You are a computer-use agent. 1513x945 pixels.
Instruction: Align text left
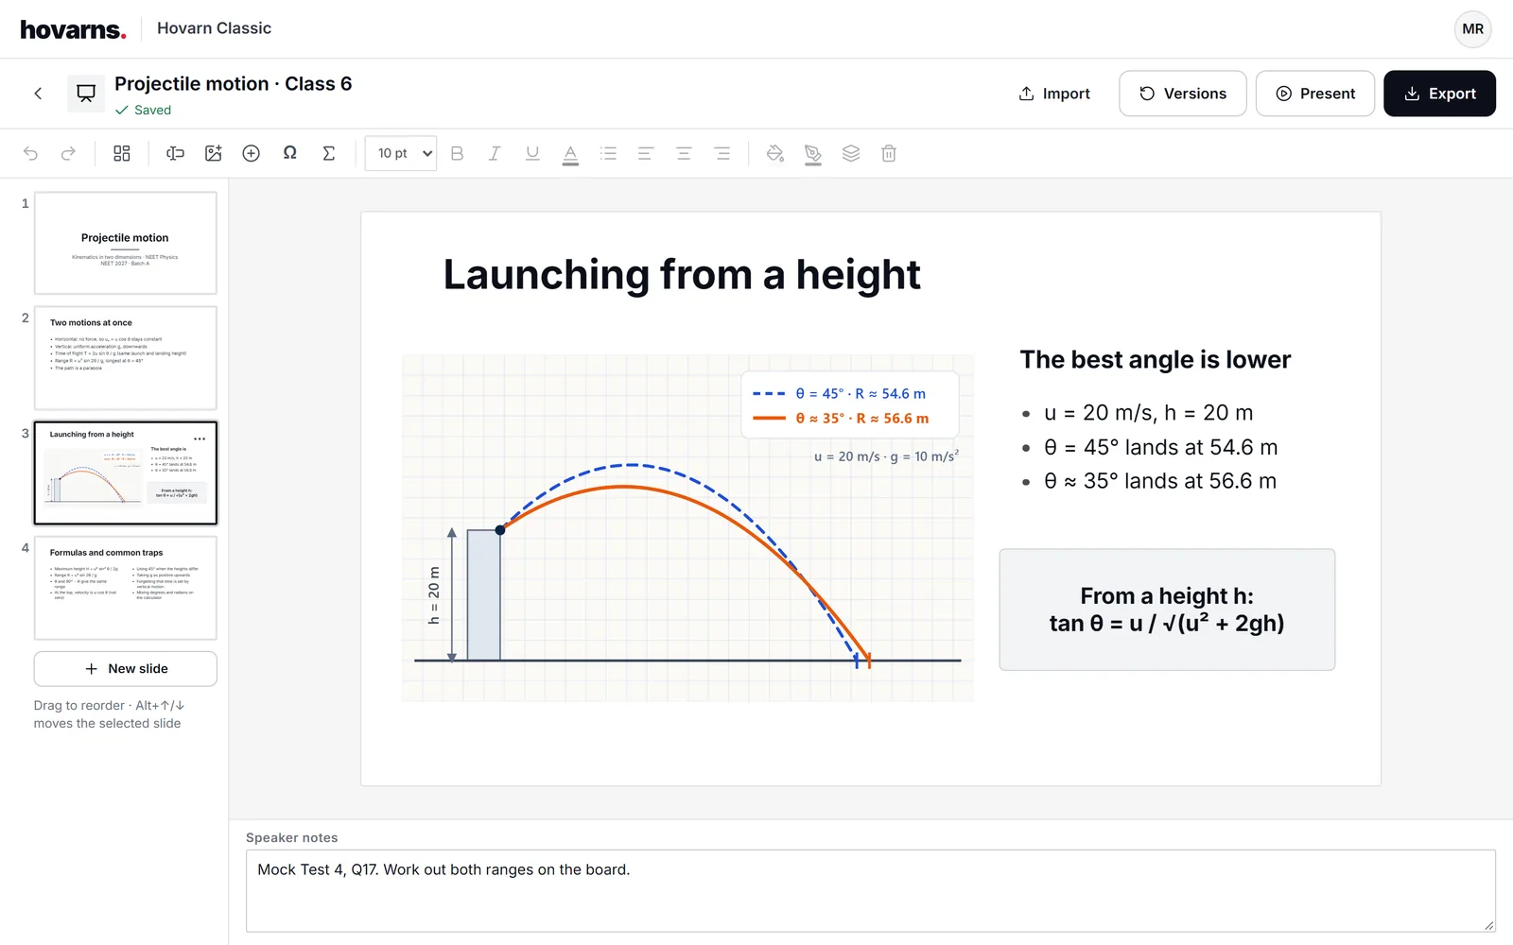[x=646, y=153]
